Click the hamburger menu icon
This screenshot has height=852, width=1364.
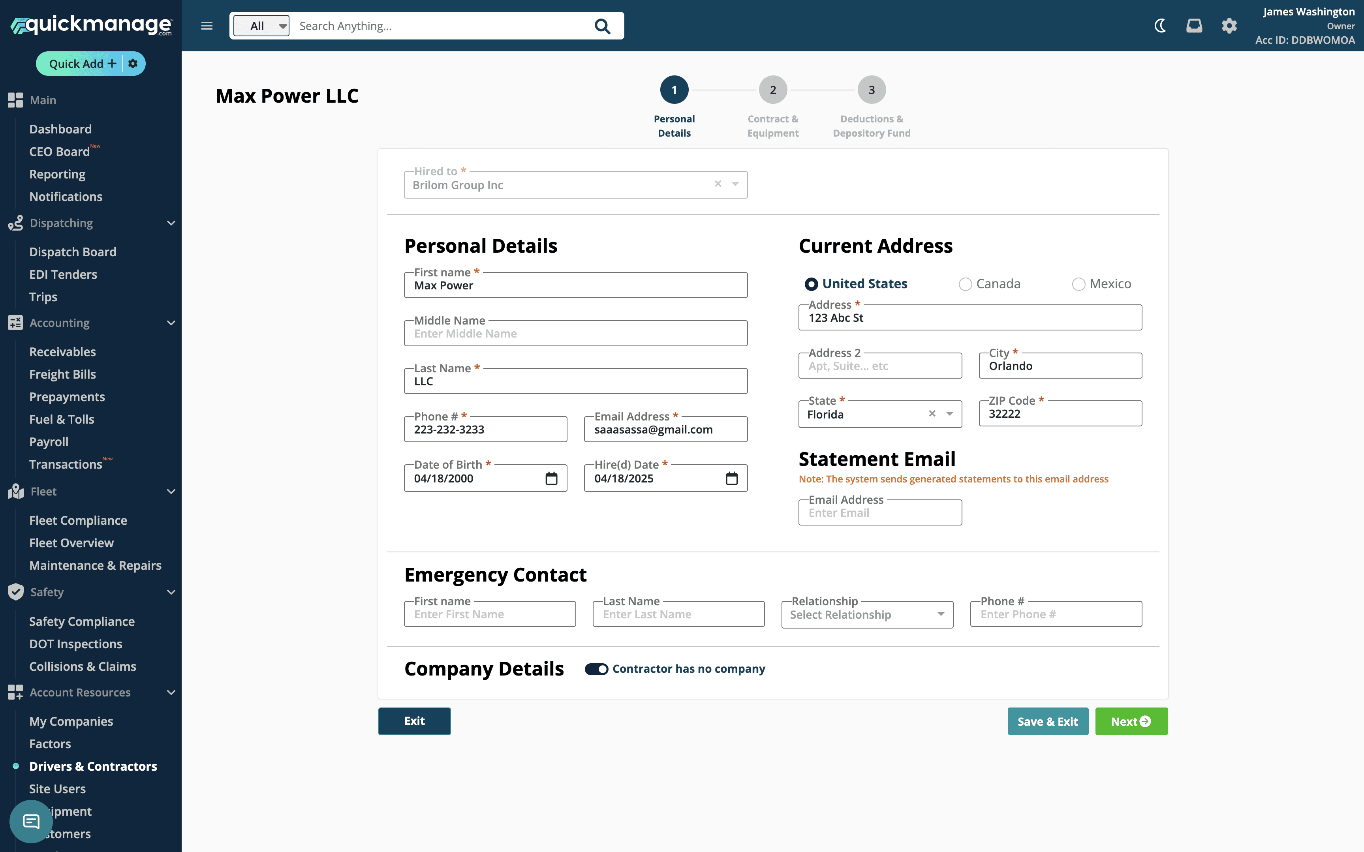pos(207,26)
